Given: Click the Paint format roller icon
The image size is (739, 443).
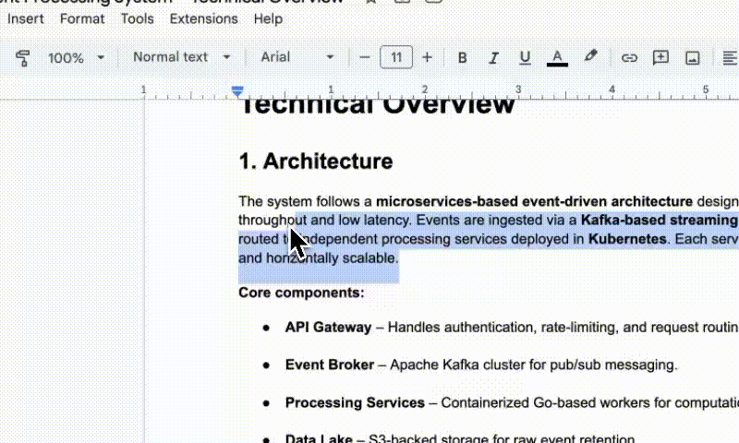Looking at the screenshot, I should click(x=23, y=57).
